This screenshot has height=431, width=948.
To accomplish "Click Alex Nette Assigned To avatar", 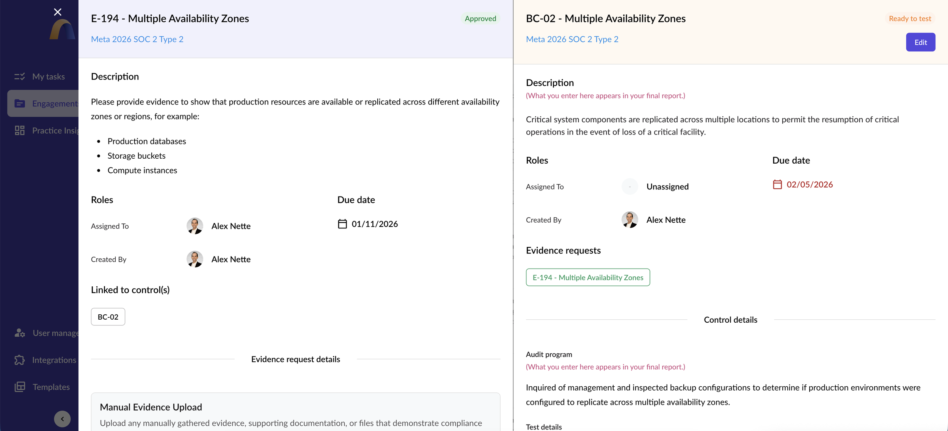I will click(x=195, y=226).
